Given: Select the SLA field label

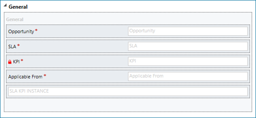Looking at the screenshot, I should pos(12,46).
